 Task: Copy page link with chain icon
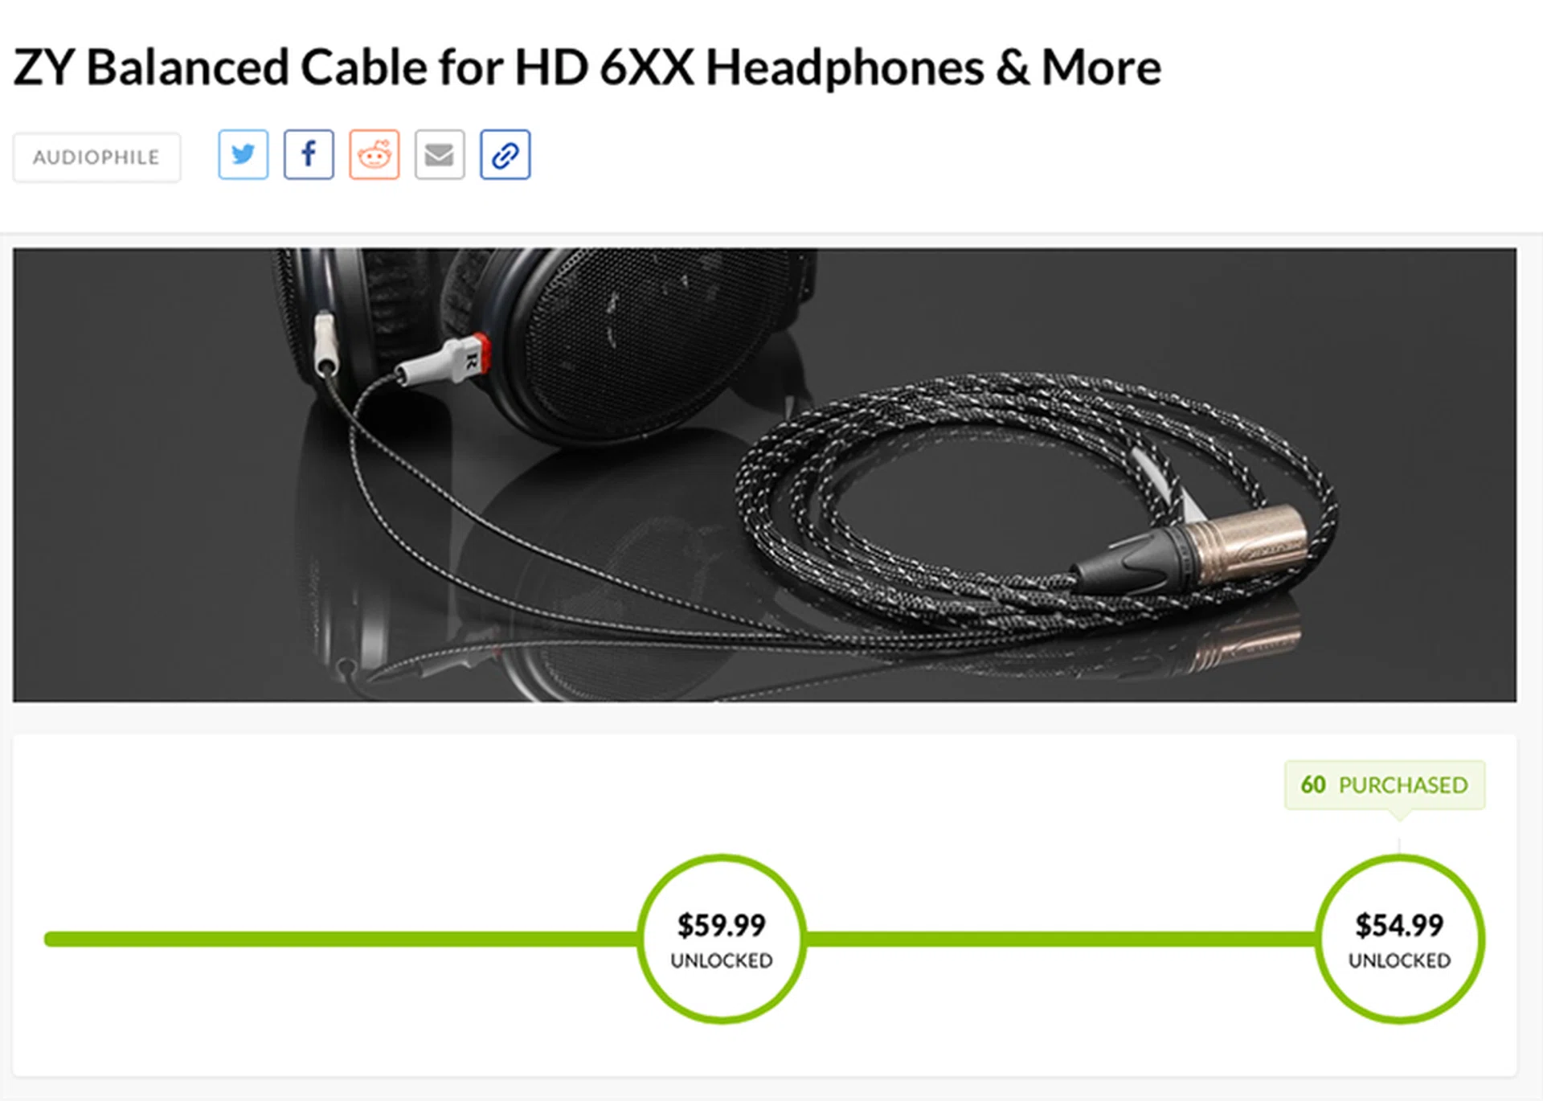(x=505, y=154)
